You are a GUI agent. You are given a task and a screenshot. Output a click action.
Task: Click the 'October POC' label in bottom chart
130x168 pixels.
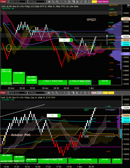[x=21, y=135]
